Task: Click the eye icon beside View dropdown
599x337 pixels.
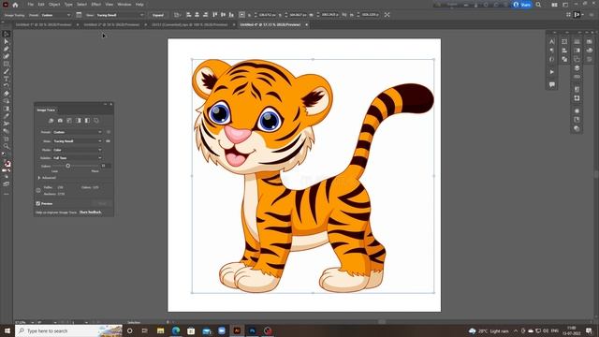Action: tap(109, 141)
